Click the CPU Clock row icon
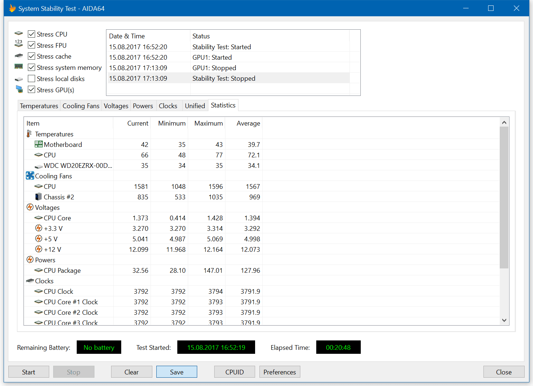533x386 pixels. tap(39, 291)
